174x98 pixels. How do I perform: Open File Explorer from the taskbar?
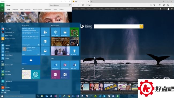[42, 96]
